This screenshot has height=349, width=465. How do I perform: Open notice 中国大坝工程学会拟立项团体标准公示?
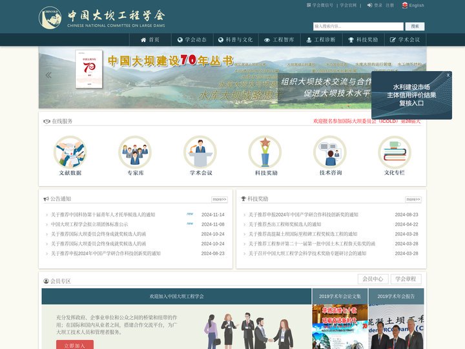click(90, 224)
